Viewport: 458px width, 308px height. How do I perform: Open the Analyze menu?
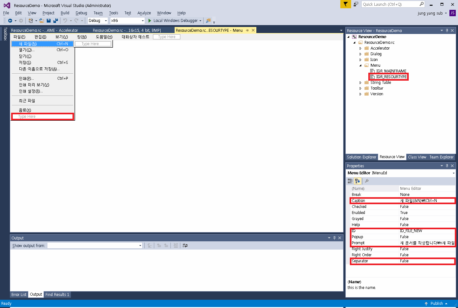(x=144, y=13)
